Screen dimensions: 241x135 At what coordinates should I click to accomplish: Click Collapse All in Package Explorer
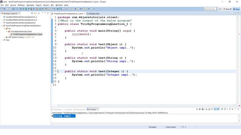pyautogui.click(x=32, y=13)
